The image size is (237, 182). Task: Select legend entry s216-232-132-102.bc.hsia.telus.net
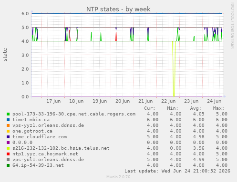(61, 148)
